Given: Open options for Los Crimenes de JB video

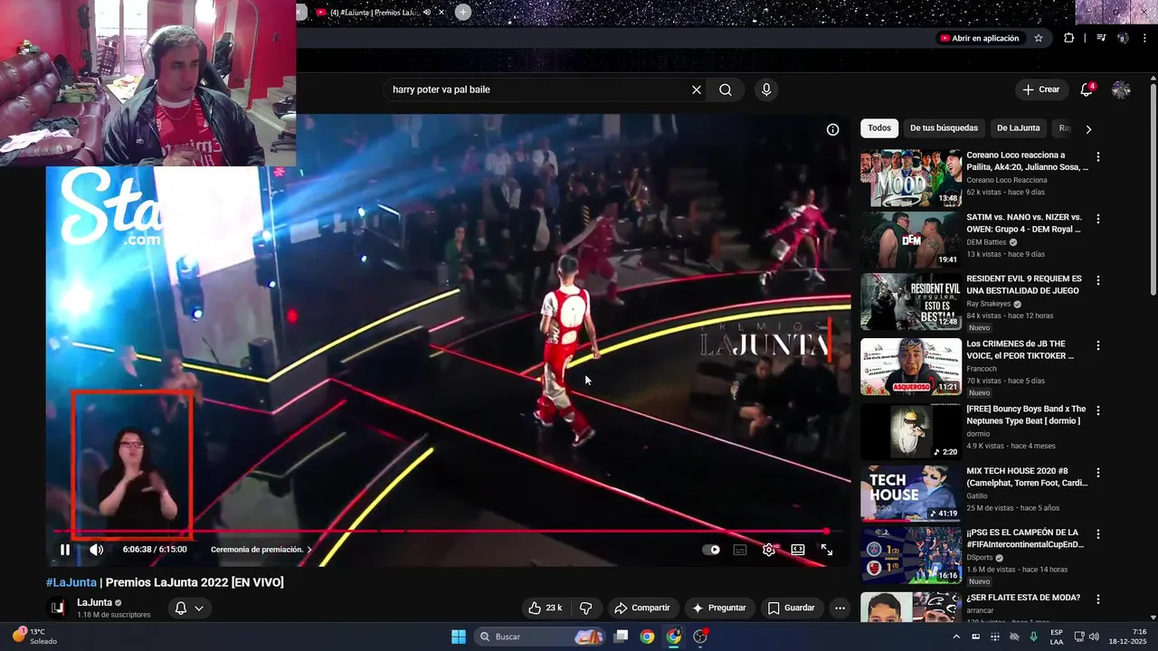Looking at the screenshot, I should click(1098, 345).
